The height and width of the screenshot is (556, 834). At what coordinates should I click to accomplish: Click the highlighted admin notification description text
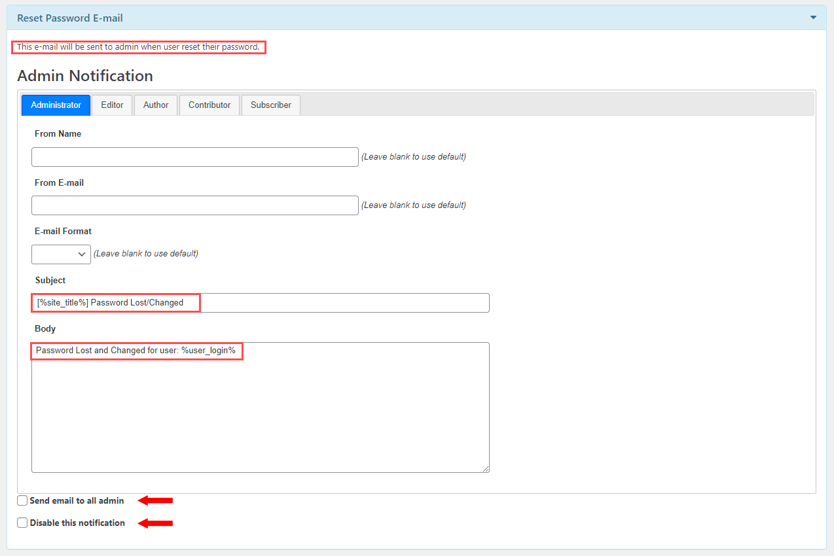138,47
